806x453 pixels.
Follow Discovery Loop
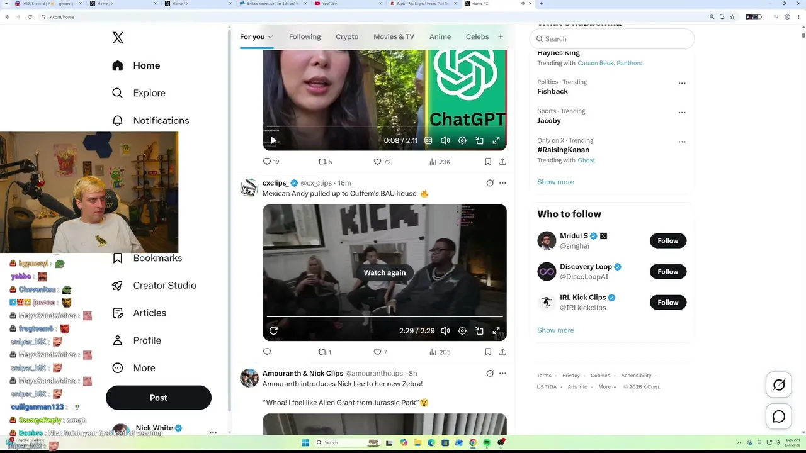668,272
